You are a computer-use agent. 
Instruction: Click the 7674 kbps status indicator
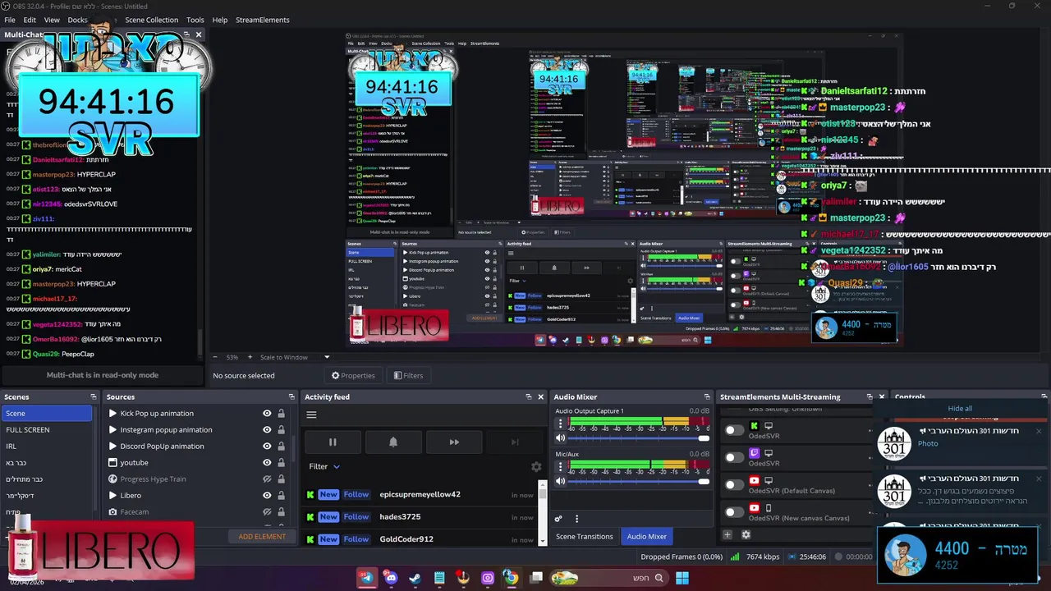(755, 557)
